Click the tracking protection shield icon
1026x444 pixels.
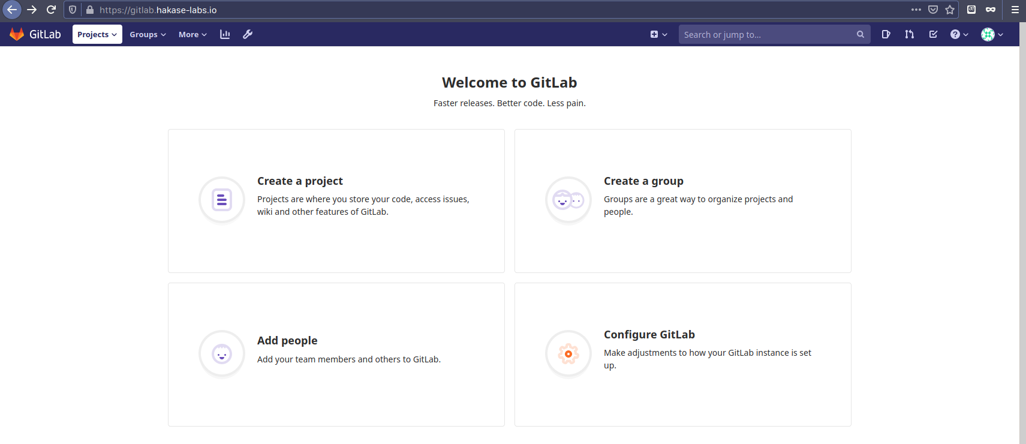tap(73, 10)
